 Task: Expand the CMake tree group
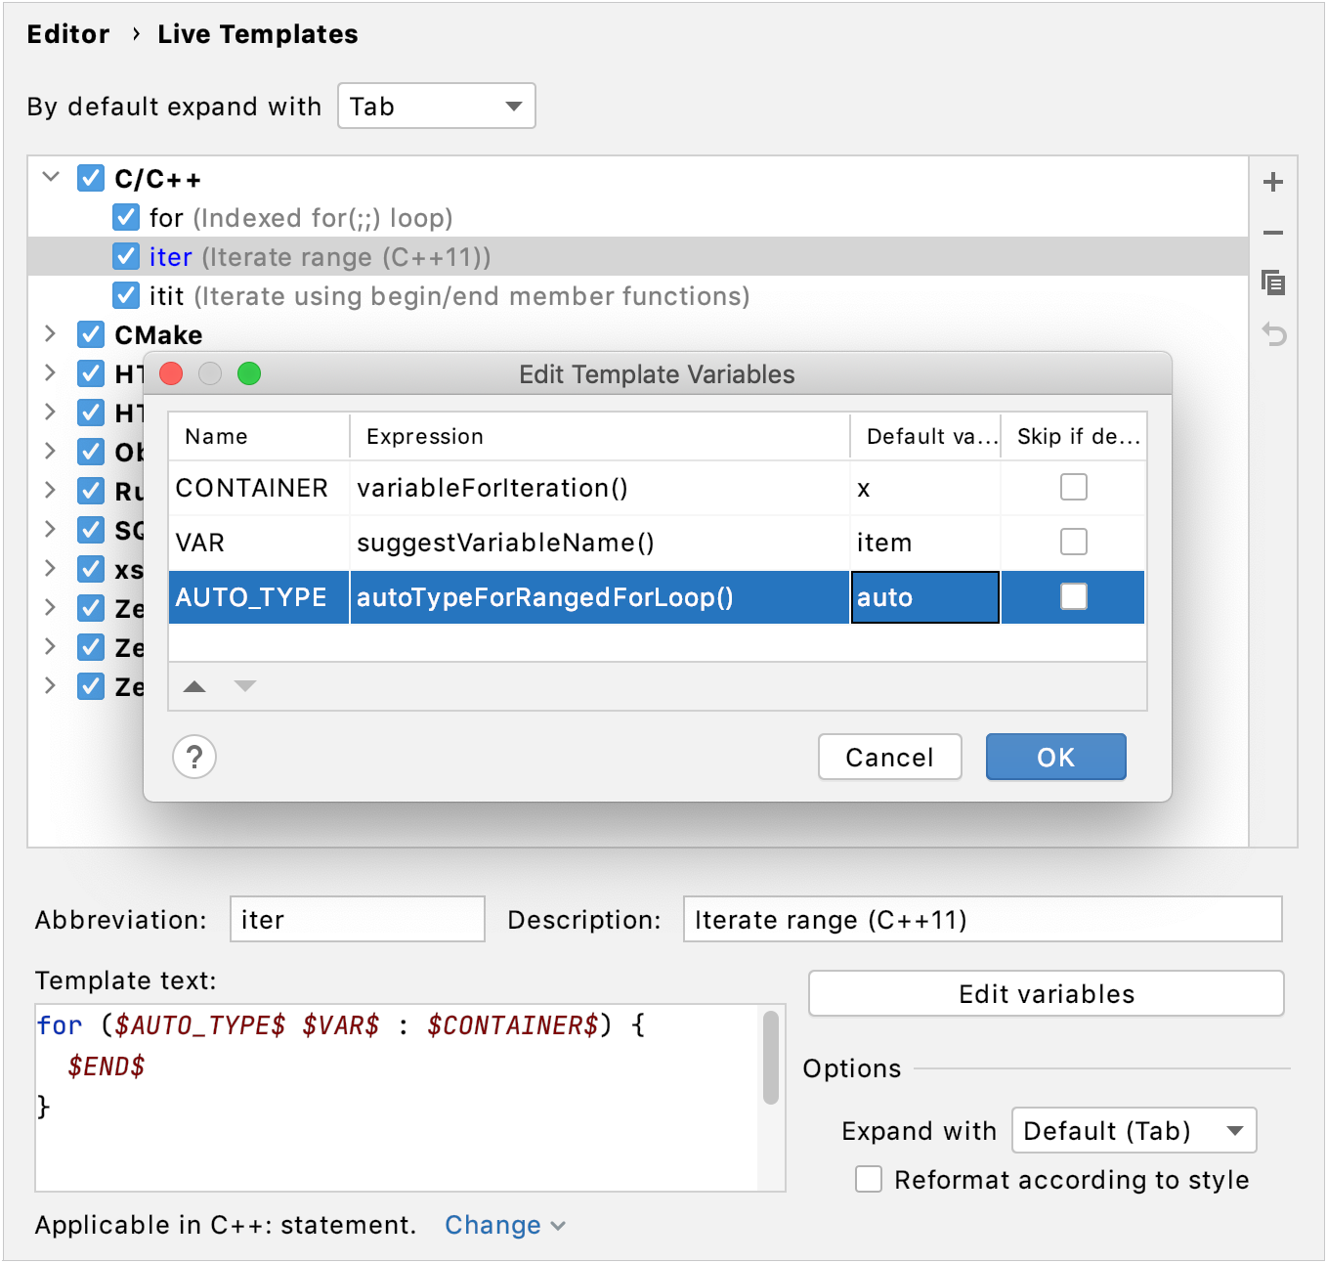[x=50, y=334]
